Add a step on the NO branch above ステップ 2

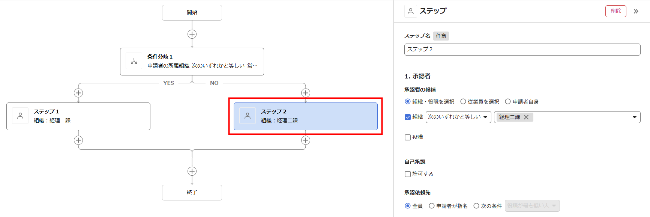(306, 93)
